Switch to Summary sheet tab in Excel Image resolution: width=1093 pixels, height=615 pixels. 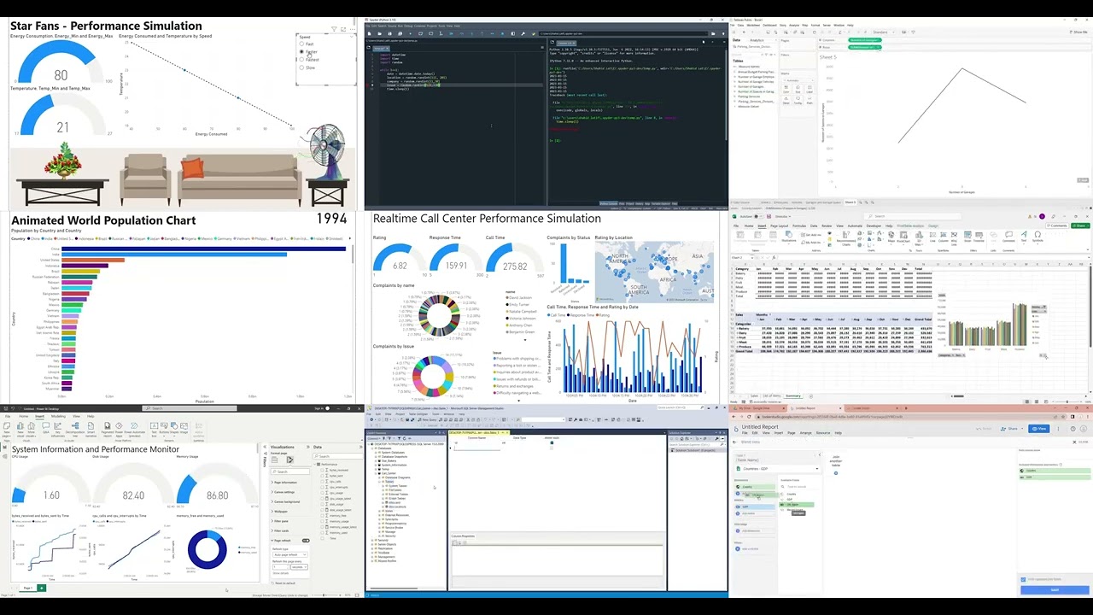click(x=793, y=396)
